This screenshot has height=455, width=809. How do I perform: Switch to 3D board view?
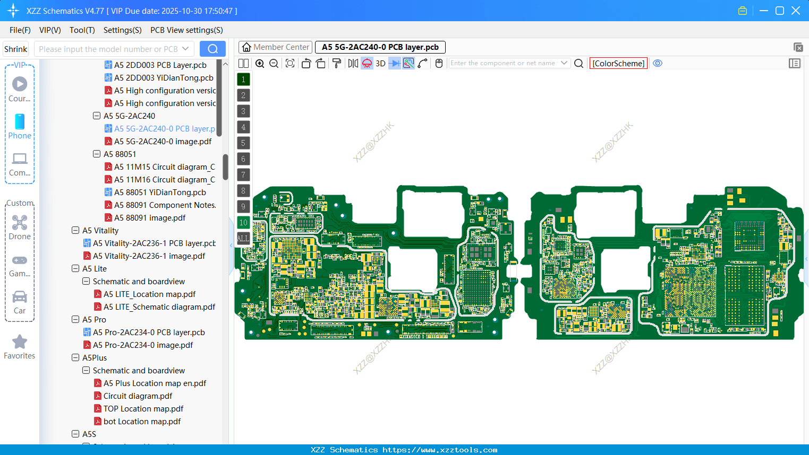380,63
